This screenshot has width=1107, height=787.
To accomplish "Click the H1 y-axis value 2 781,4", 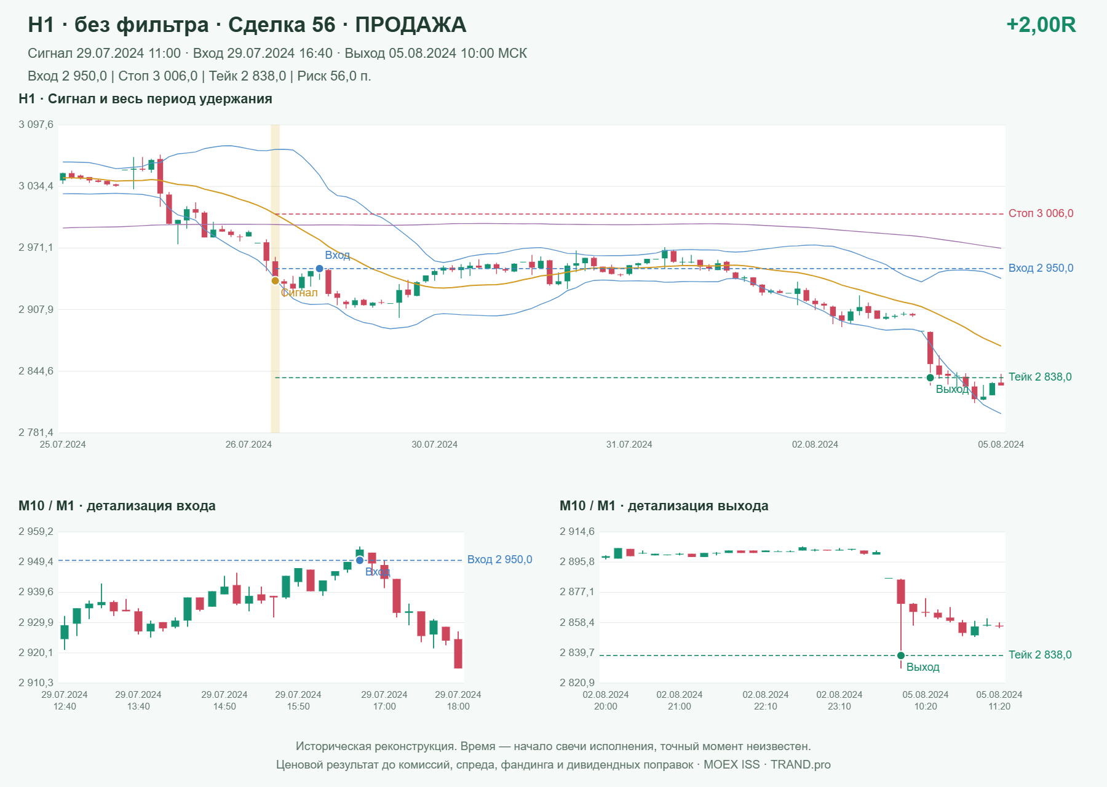I will tap(36, 432).
